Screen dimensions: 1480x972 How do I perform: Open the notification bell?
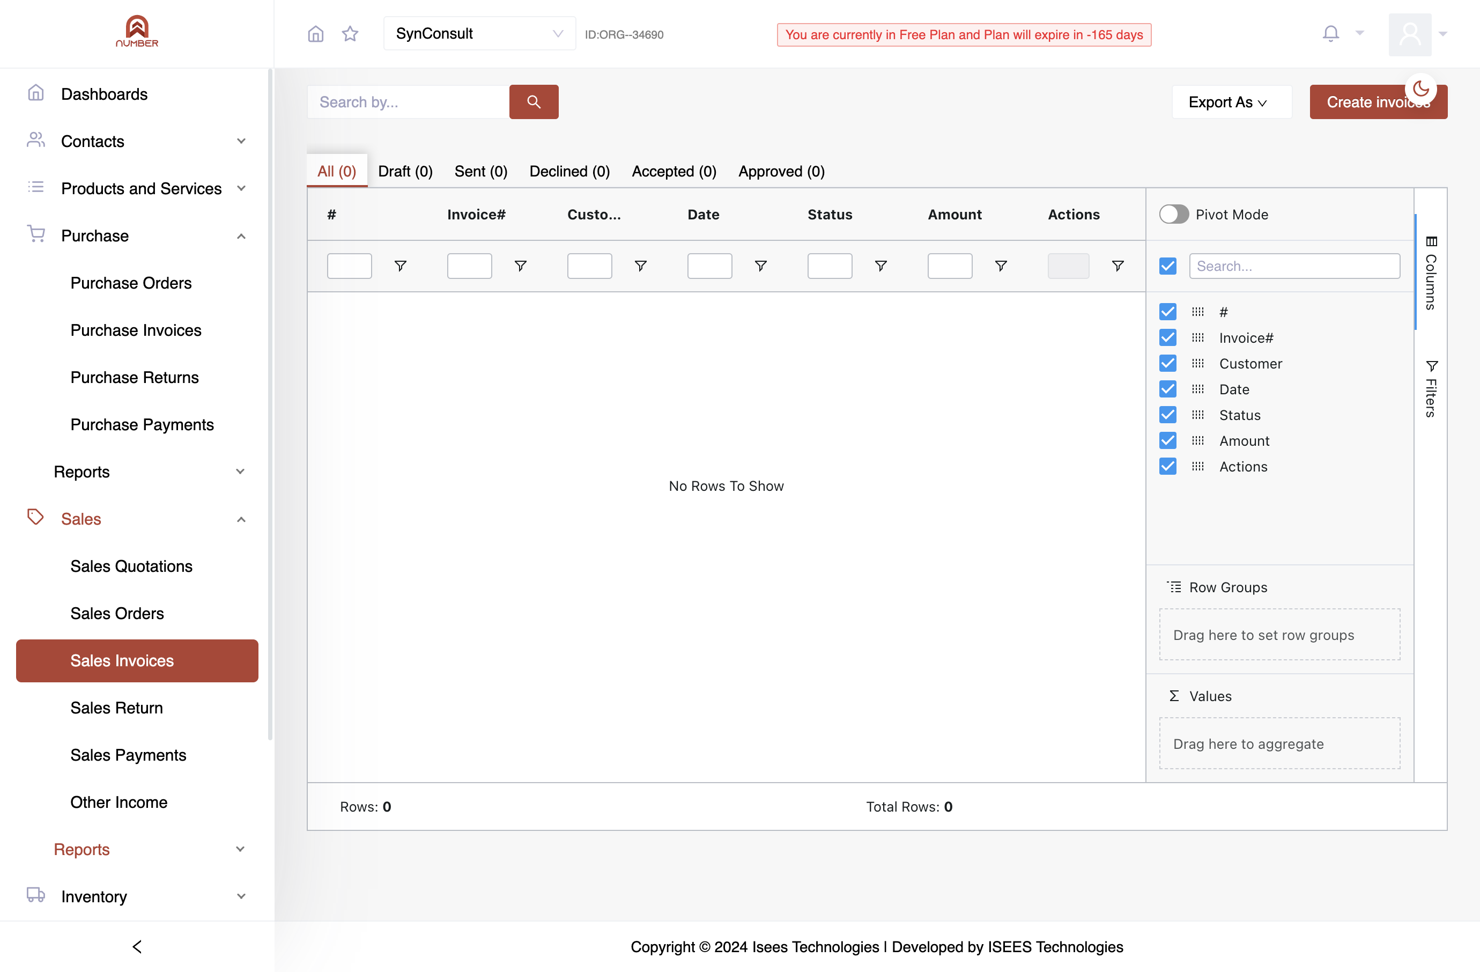tap(1330, 34)
